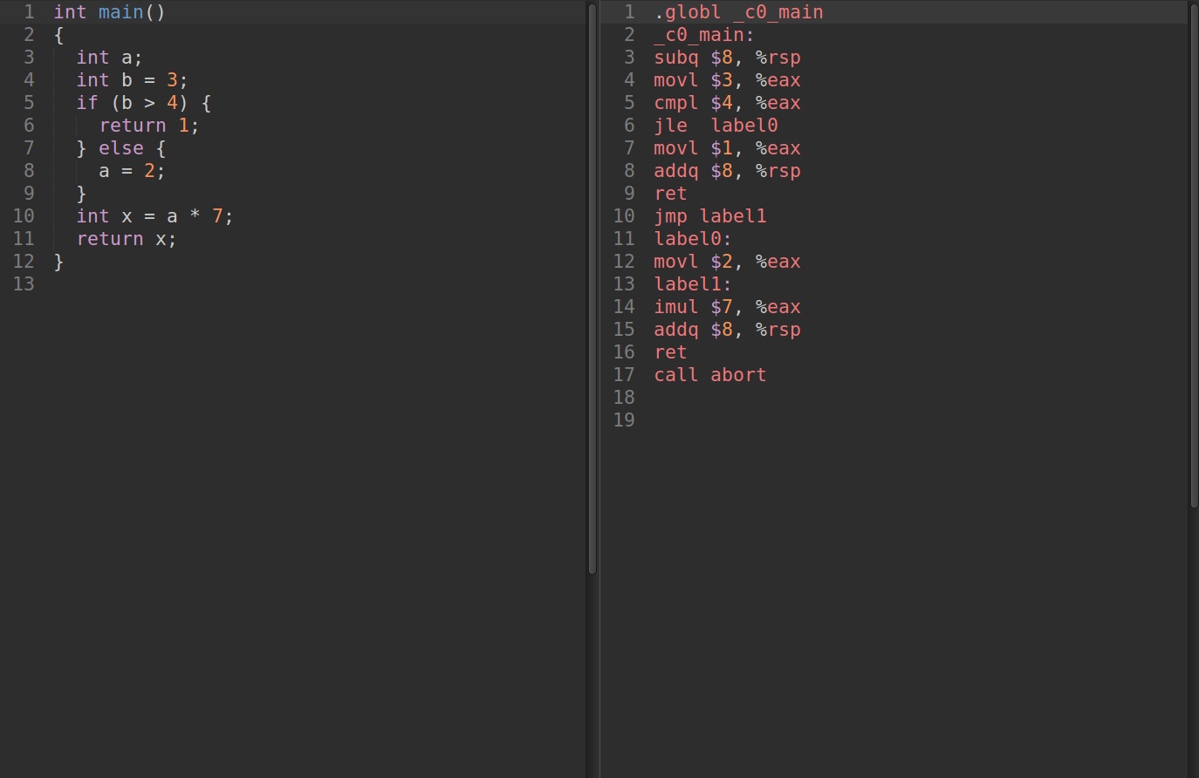Click the 'jle label0' instruction
Screen dimensions: 1199x778
[716, 126]
